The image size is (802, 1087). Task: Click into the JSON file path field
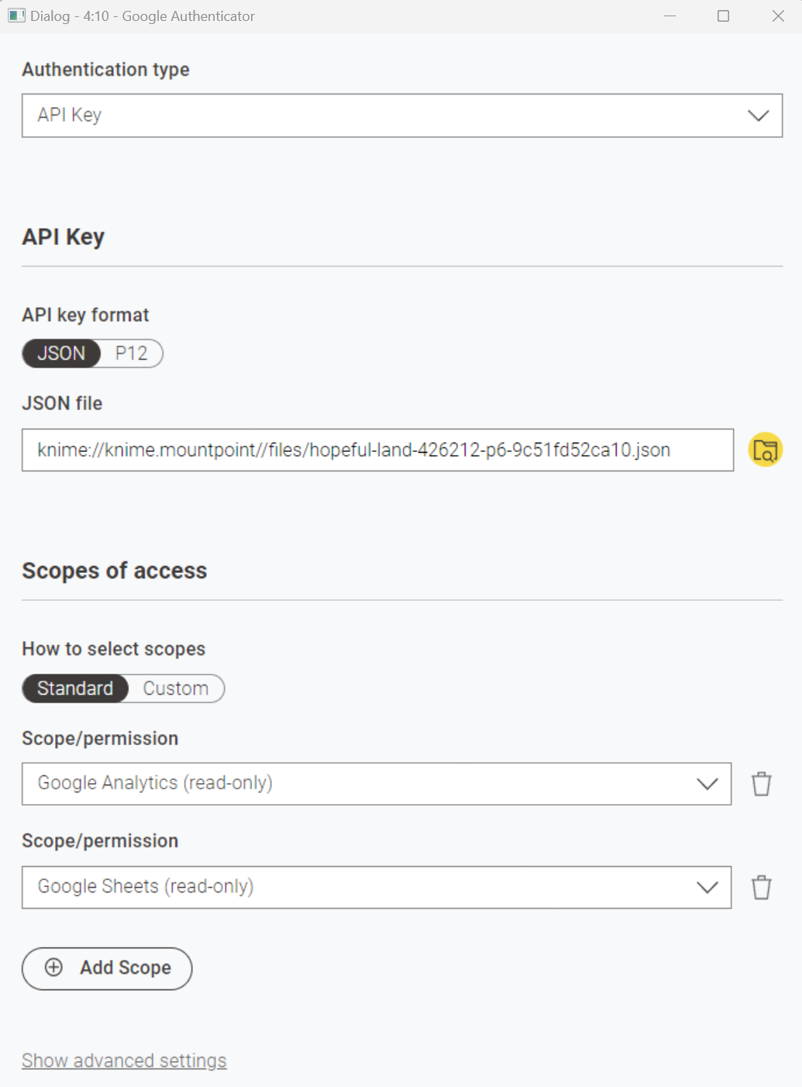(377, 450)
